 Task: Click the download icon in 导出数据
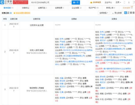click(x=113, y=13)
